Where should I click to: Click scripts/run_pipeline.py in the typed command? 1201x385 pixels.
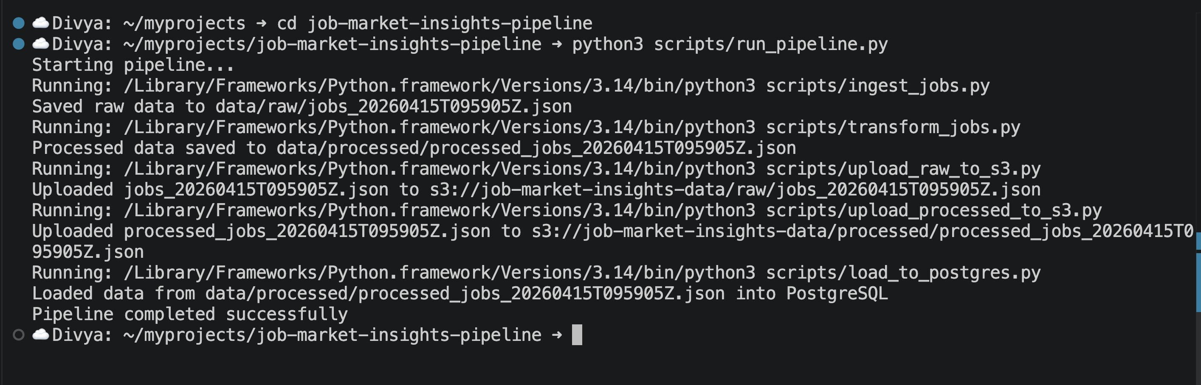[770, 44]
